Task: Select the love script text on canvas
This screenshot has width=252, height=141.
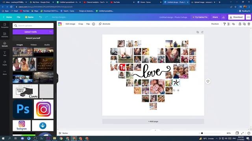Action: point(152,72)
